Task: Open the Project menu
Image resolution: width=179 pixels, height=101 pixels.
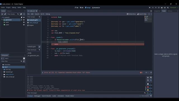Action: 8,8
